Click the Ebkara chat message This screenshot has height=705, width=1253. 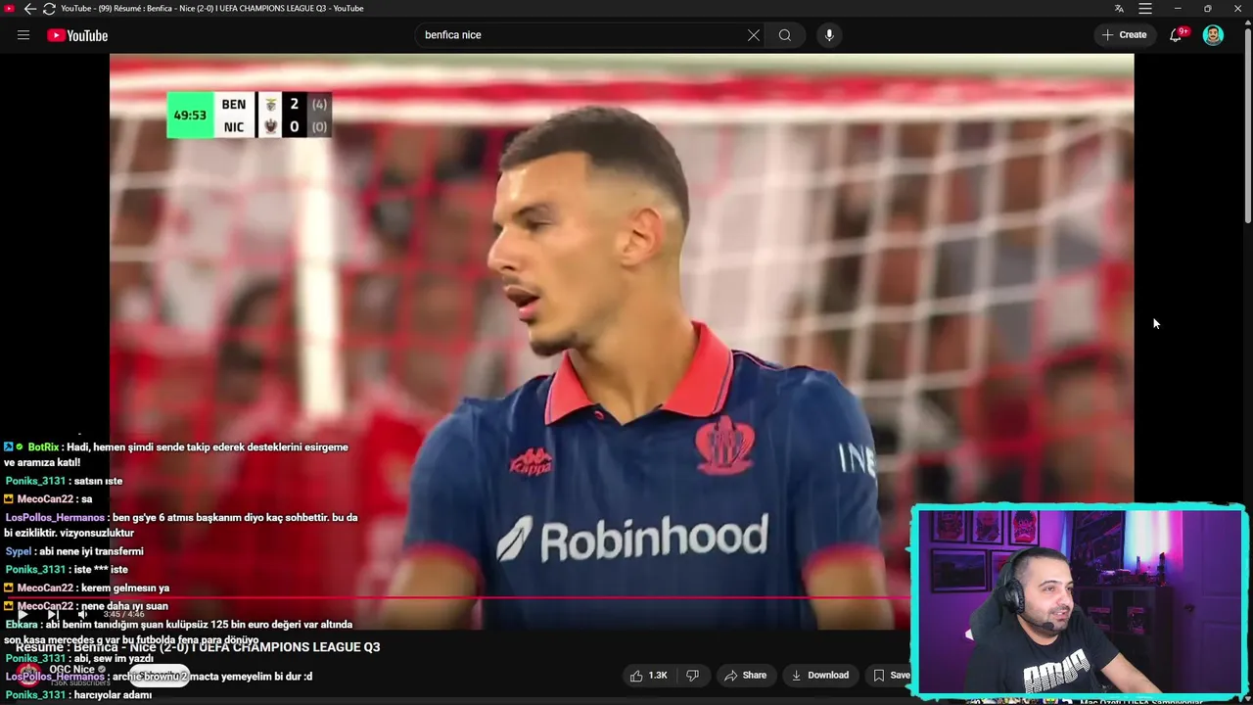[x=179, y=632]
